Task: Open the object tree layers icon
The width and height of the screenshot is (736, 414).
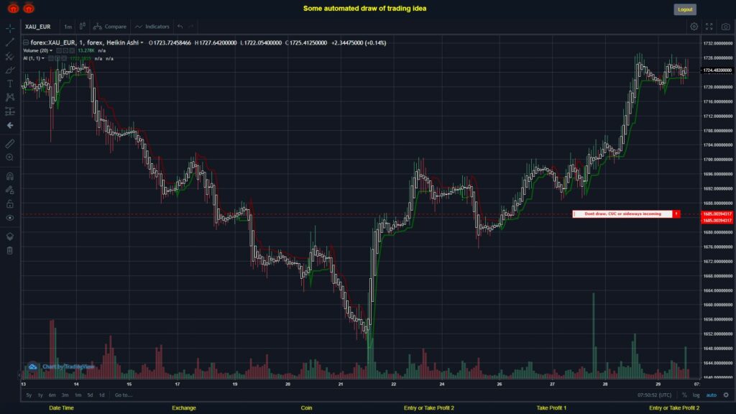Action: tap(10, 236)
